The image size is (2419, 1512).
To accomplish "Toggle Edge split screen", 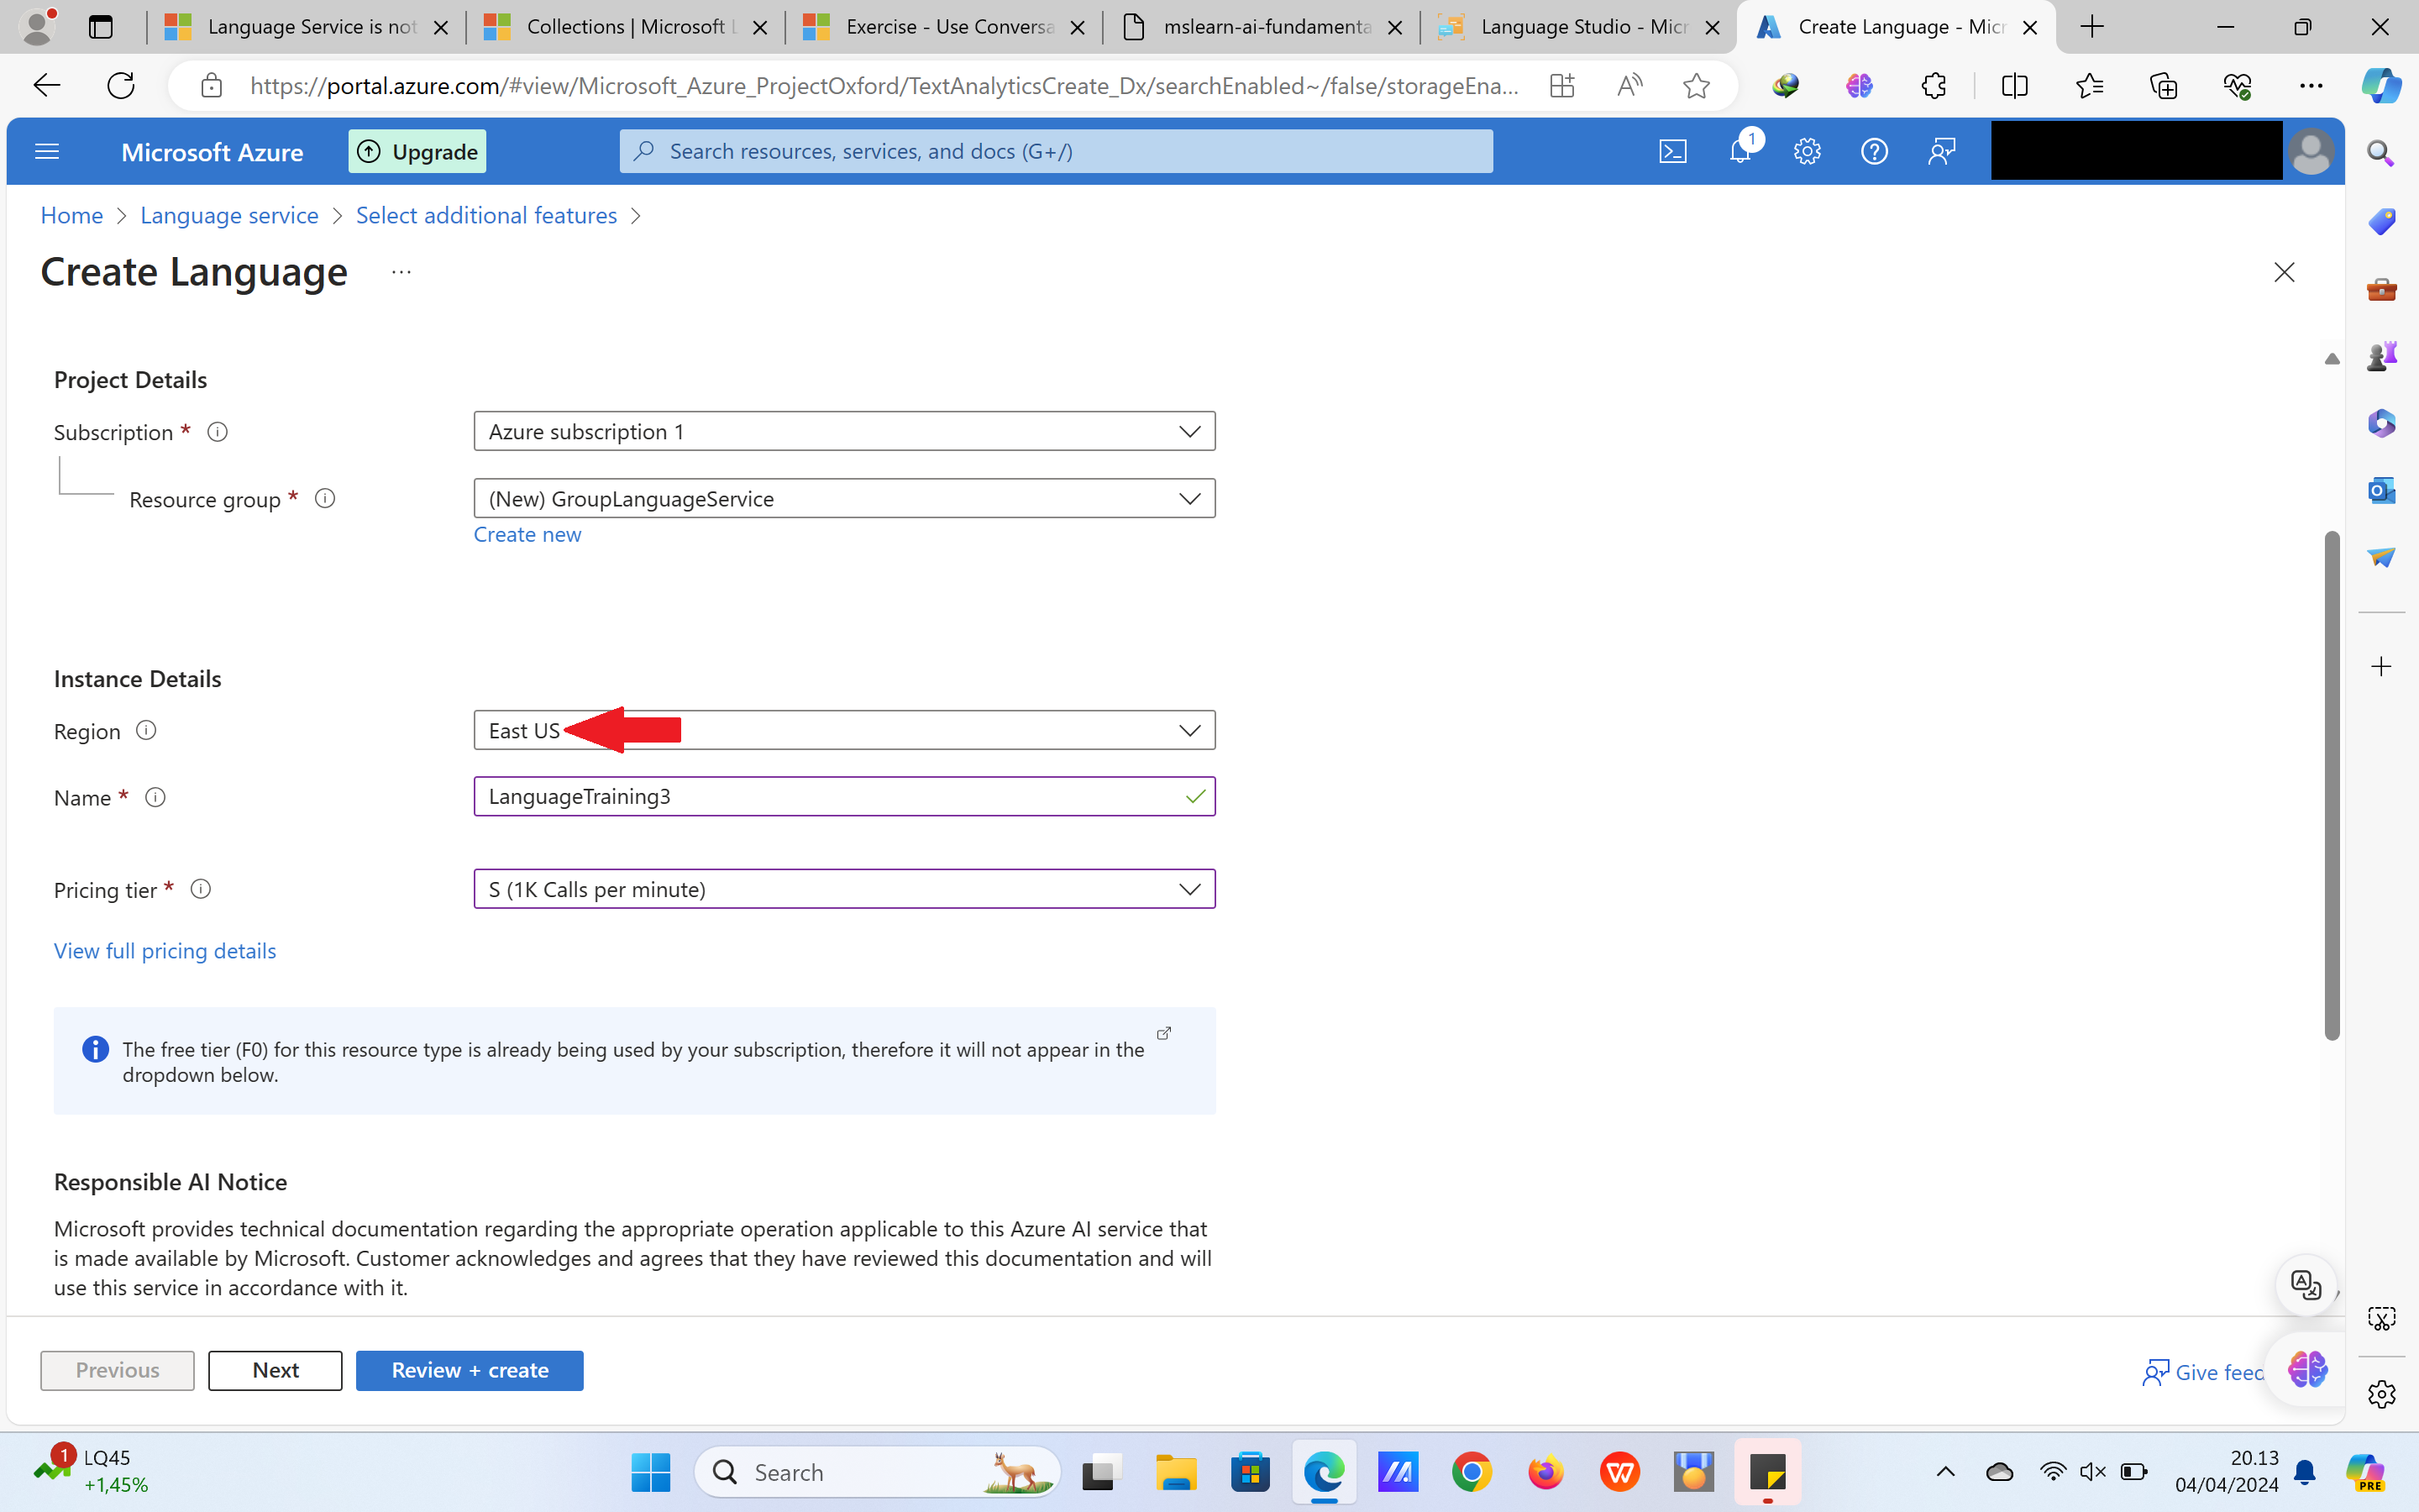I will pos(2014,86).
